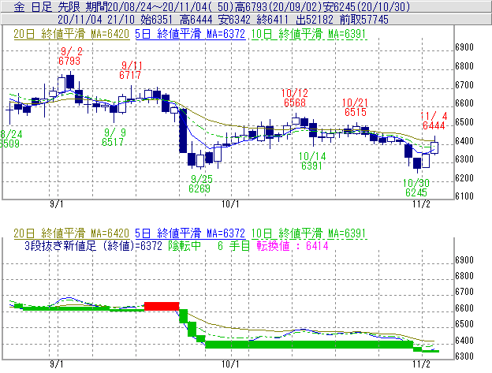Click the 出52182 volume value
The image size is (492, 373).
point(315,20)
